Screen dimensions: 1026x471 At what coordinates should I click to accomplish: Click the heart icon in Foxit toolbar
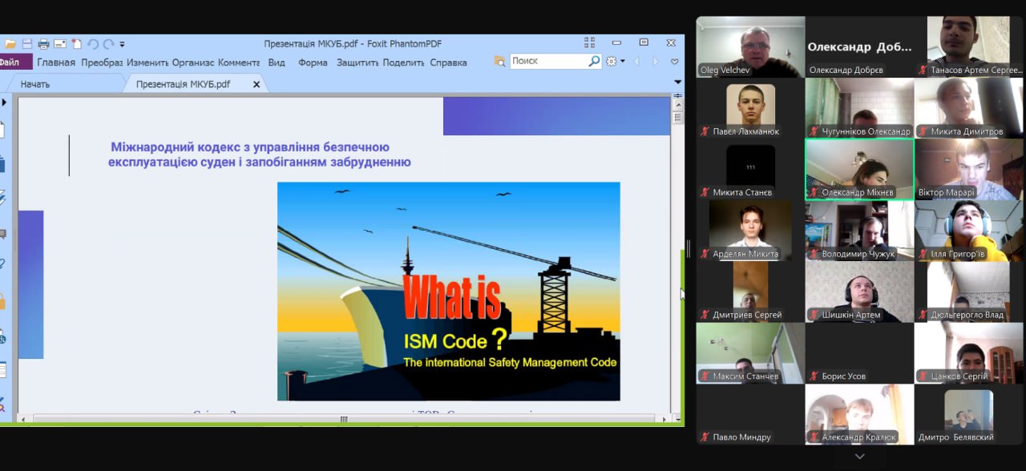point(675,62)
